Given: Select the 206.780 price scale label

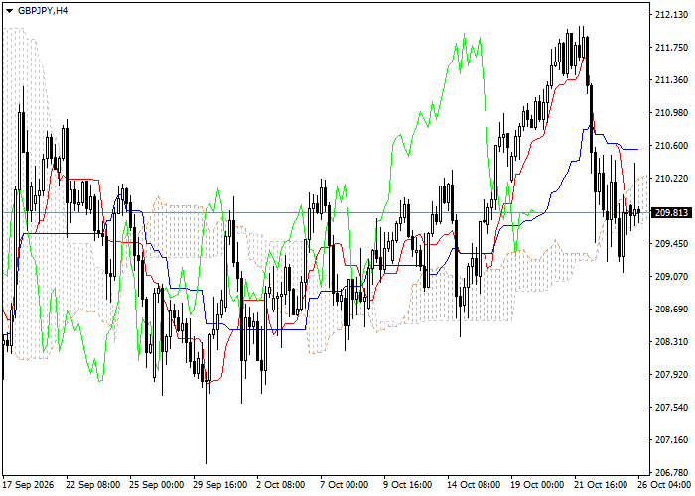Looking at the screenshot, I should coord(671,473).
